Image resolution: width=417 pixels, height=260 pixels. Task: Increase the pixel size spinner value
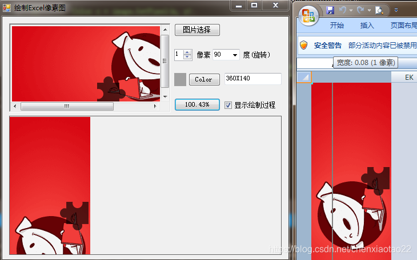[187, 52]
